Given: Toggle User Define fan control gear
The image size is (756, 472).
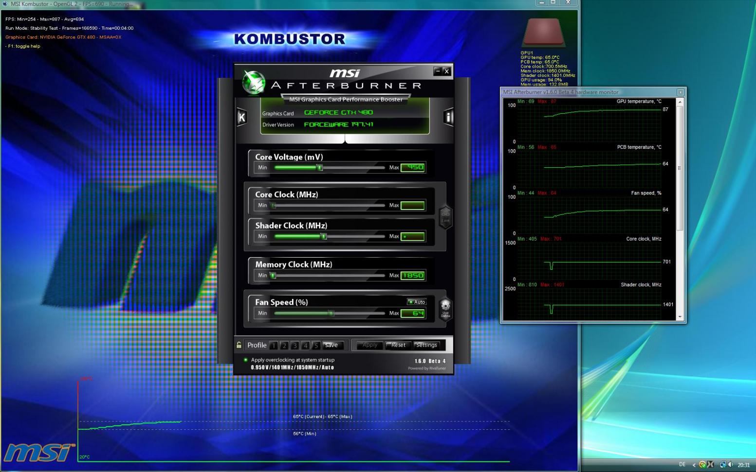Looking at the screenshot, I should point(445,309).
